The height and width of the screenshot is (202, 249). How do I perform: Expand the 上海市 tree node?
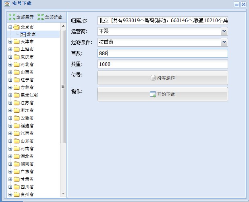(10, 49)
